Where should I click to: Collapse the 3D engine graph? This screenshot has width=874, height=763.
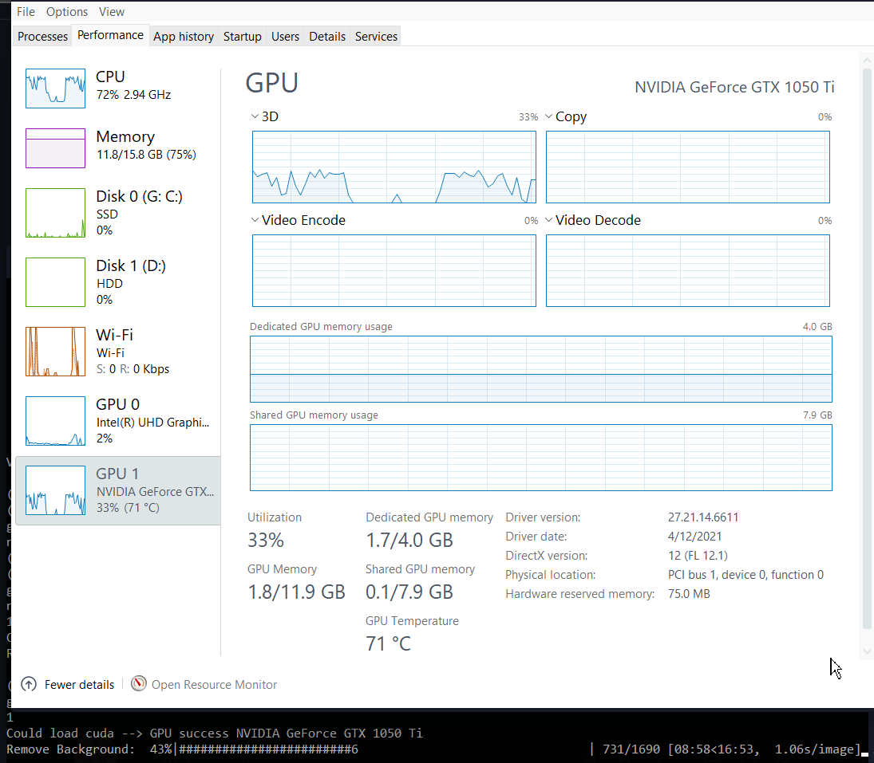click(254, 116)
